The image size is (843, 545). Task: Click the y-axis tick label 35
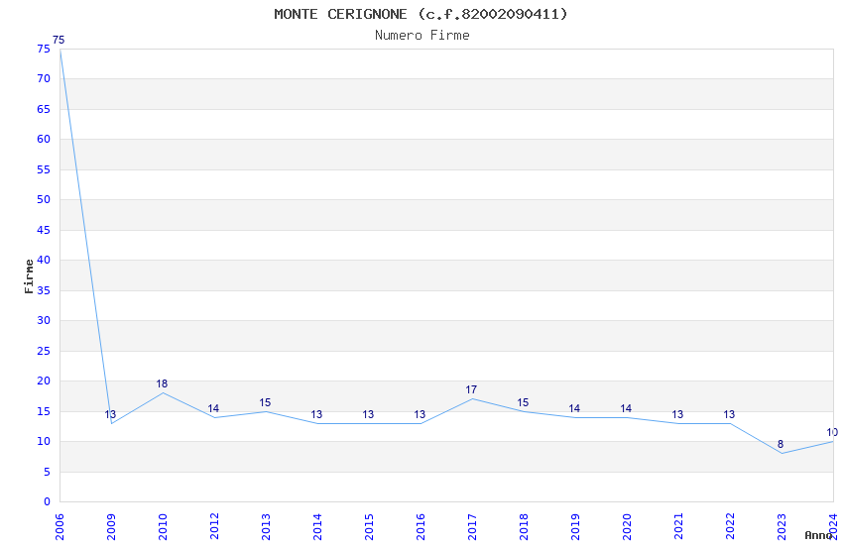[44, 291]
